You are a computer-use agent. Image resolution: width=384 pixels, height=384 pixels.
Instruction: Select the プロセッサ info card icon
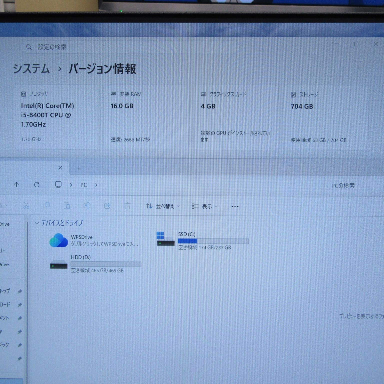23,94
